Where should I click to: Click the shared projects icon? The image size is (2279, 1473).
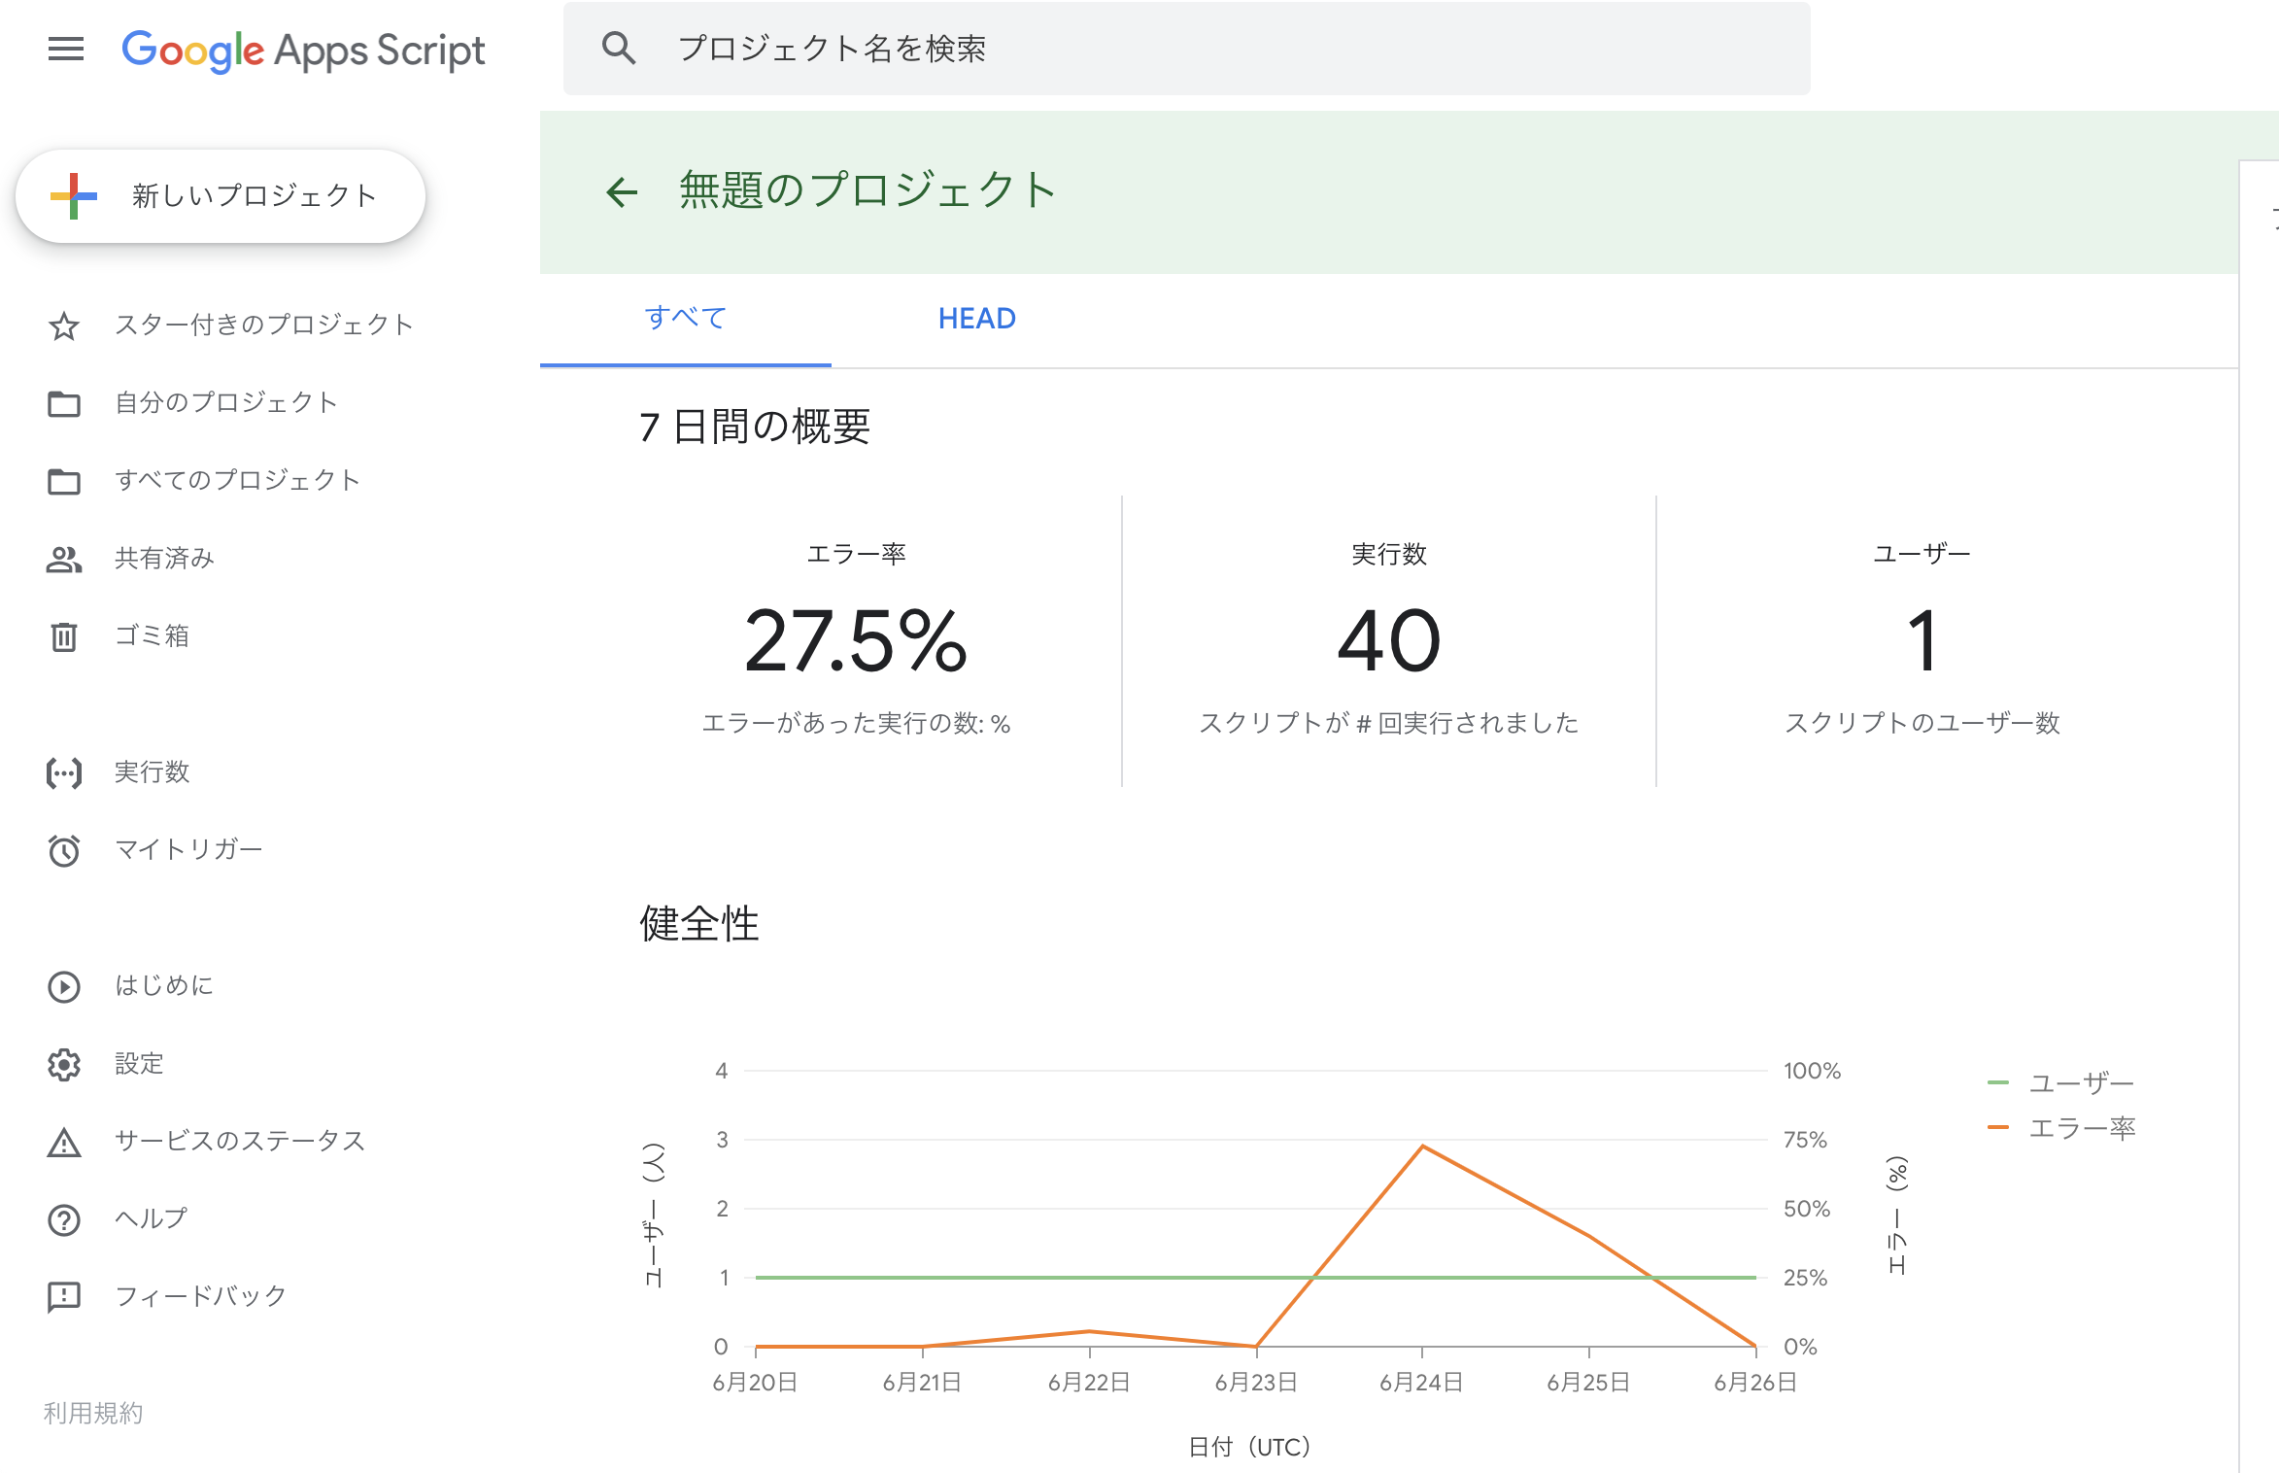[64, 559]
